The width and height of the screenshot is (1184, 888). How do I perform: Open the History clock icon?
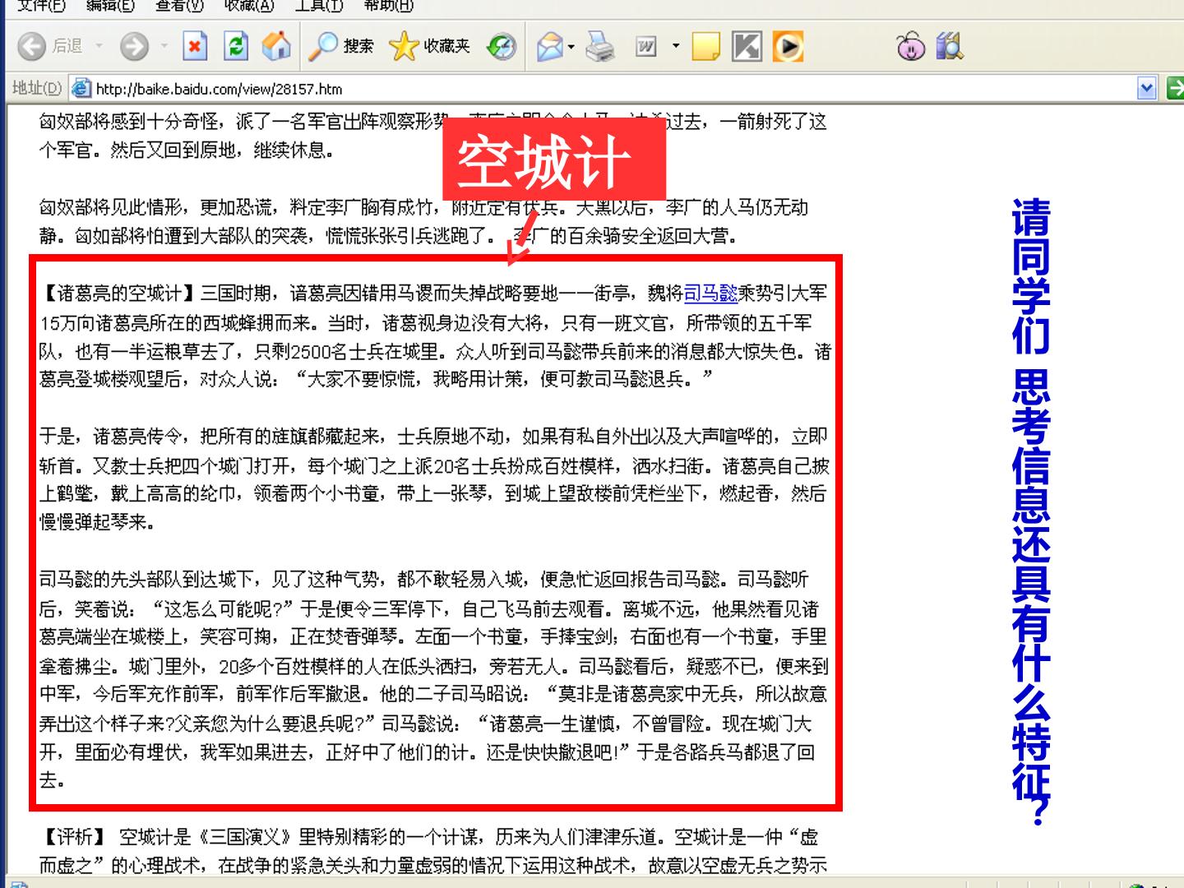(x=501, y=46)
